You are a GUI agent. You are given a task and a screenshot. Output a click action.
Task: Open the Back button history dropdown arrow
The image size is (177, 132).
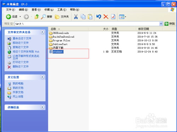pyautogui.click(x=20, y=17)
